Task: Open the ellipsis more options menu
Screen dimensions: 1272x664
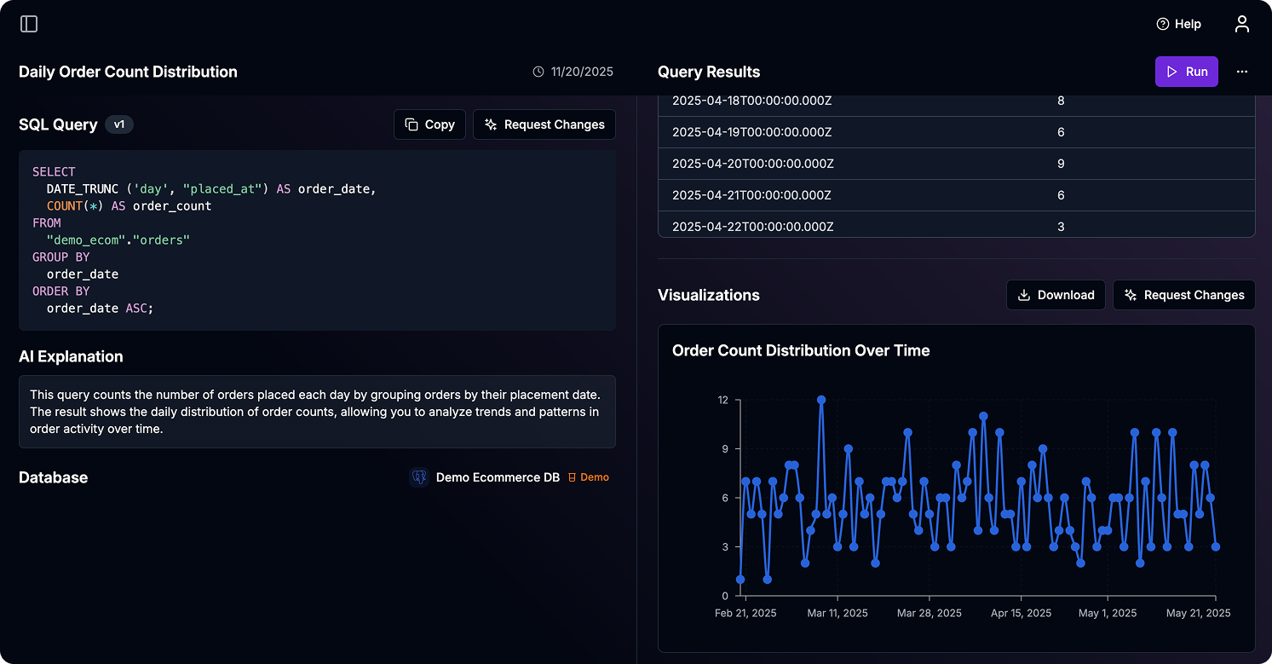Action: pos(1241,72)
